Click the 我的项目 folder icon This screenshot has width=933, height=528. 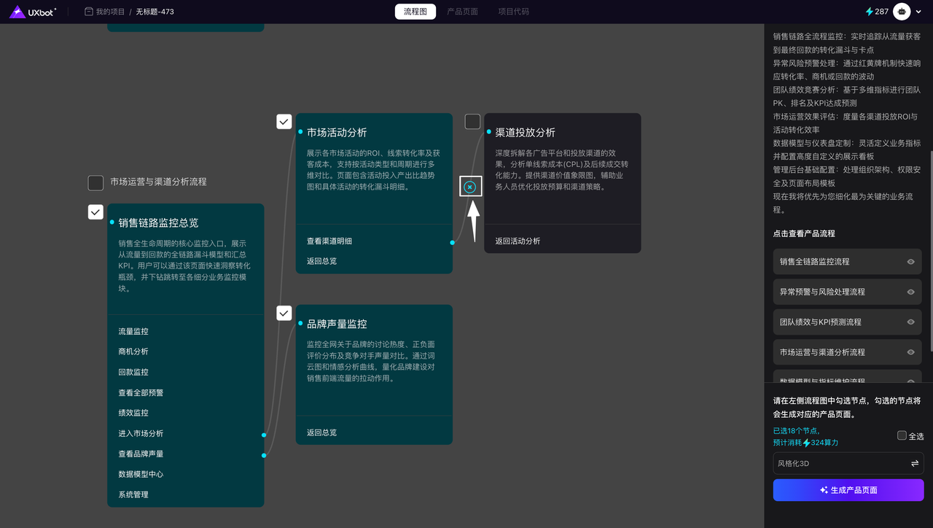89,12
